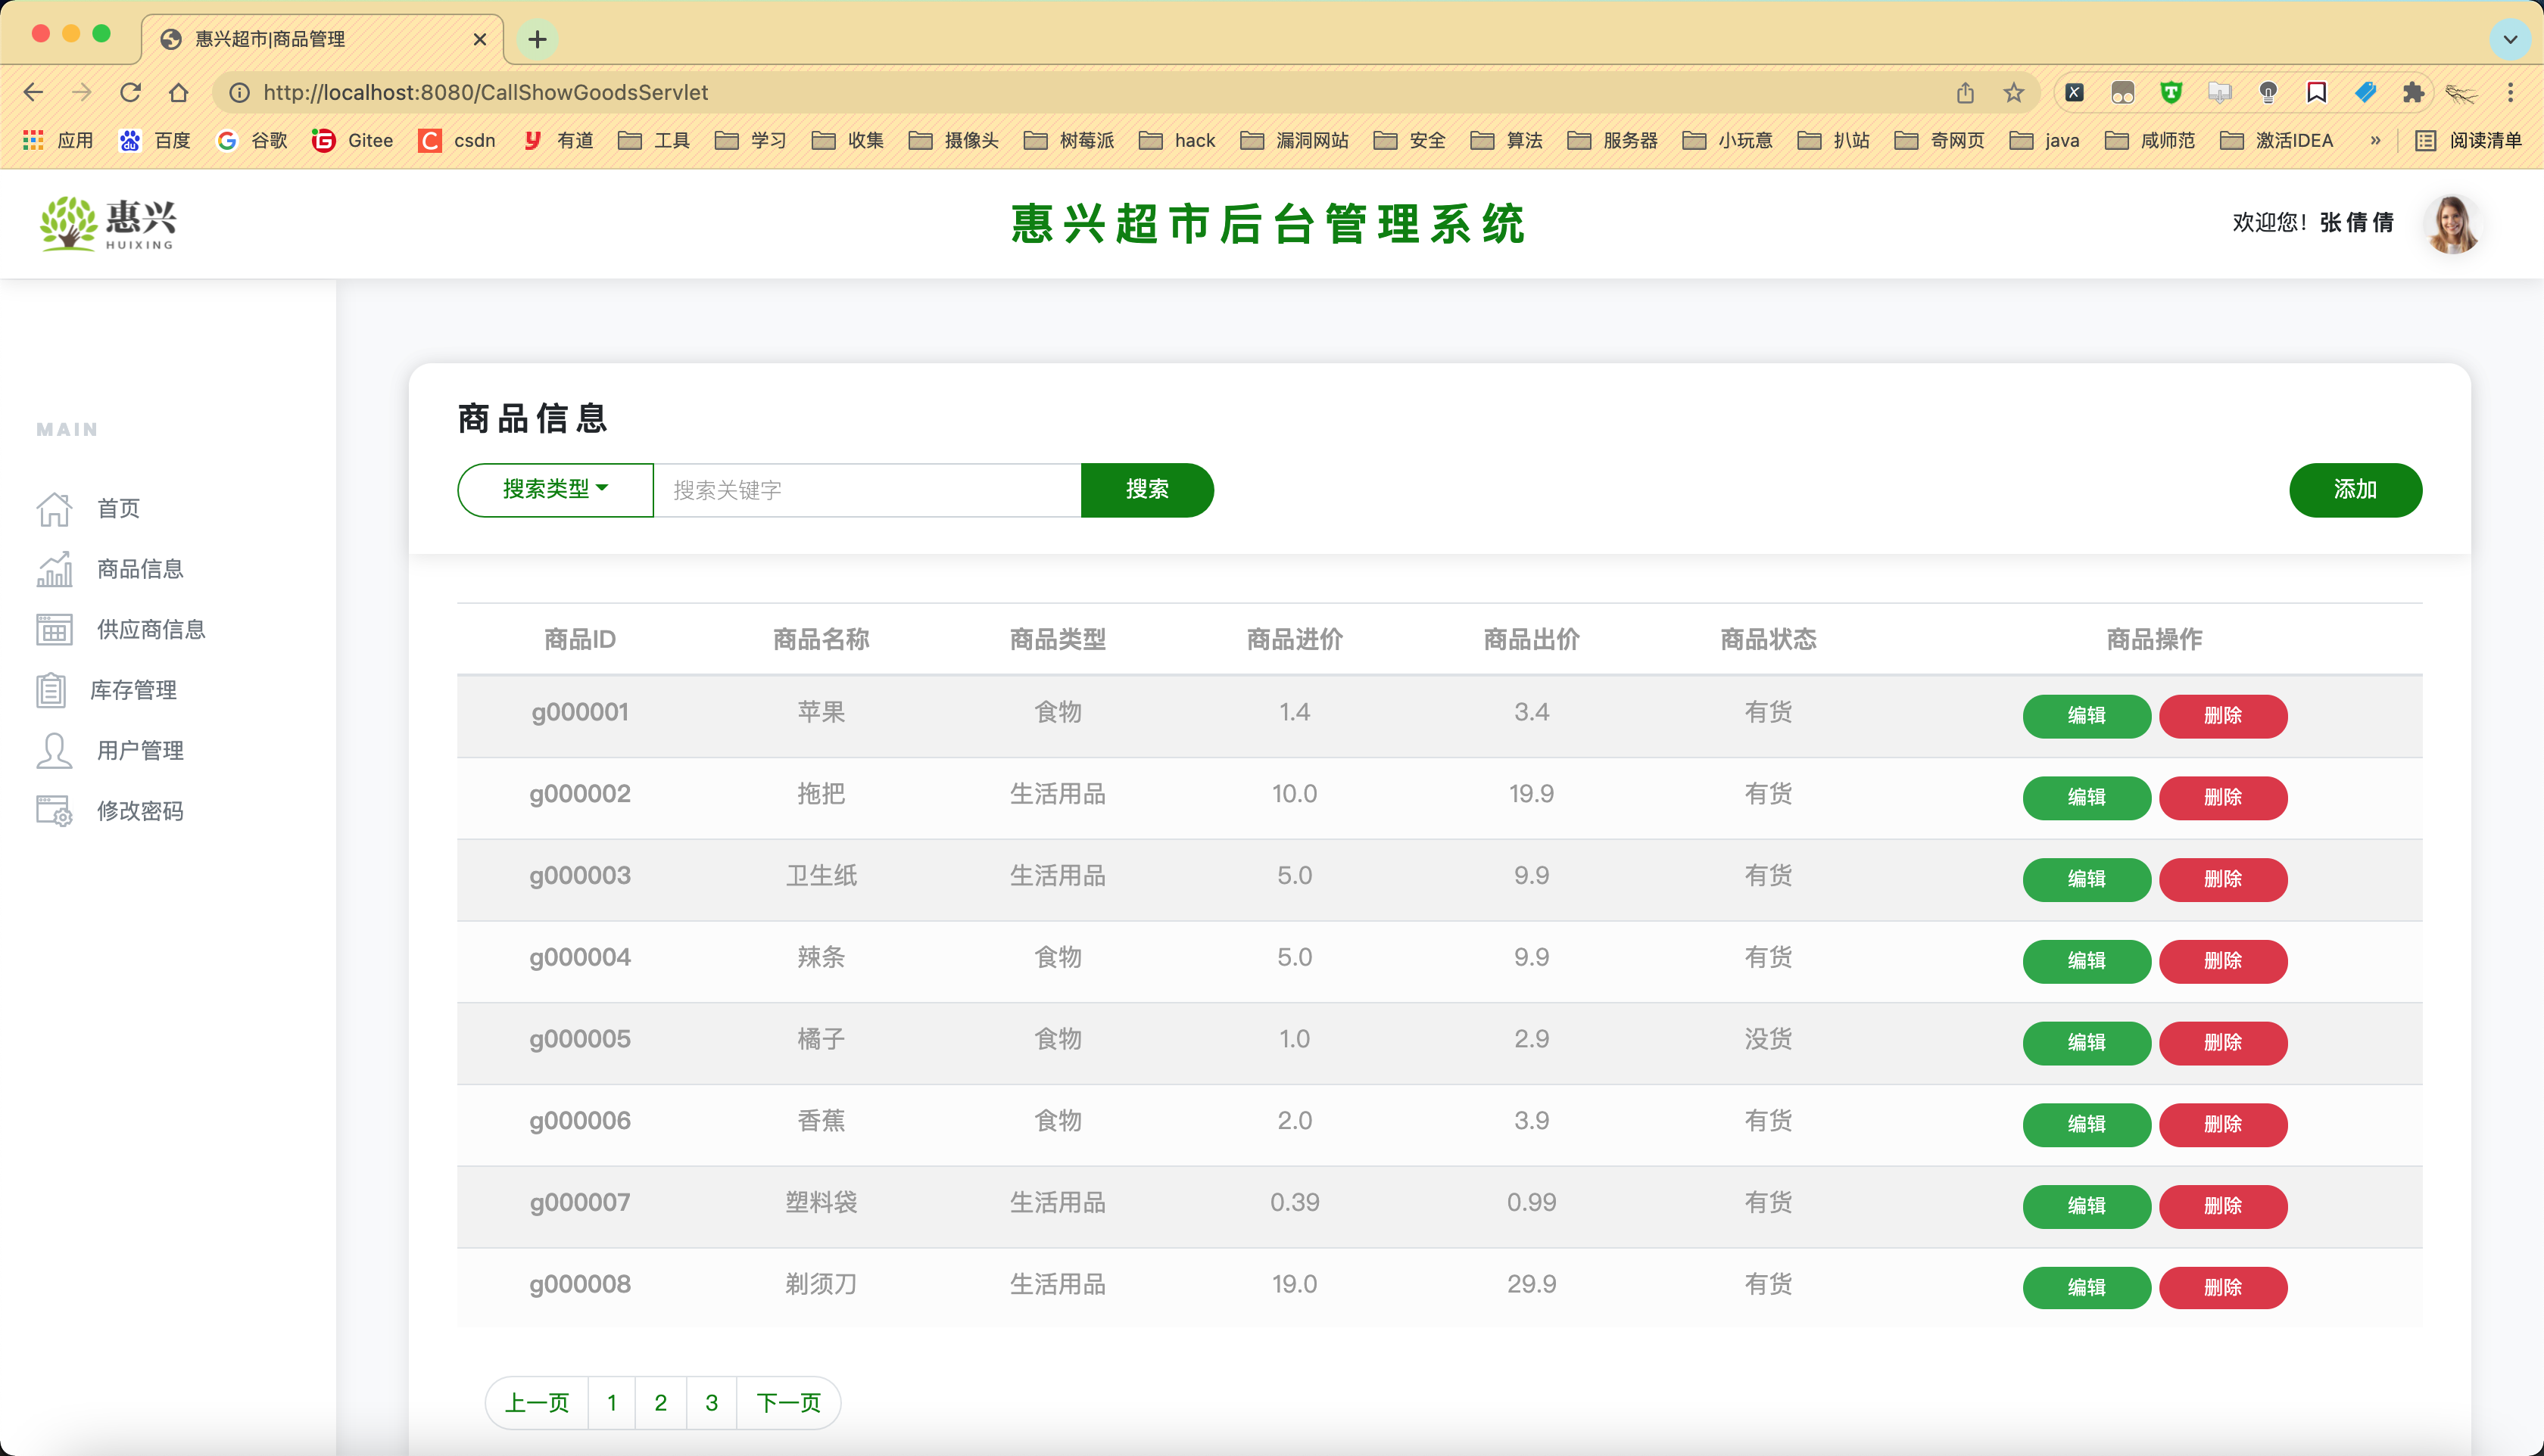
Task: Select 商品信息 menu item in sidebar
Action: 140,569
